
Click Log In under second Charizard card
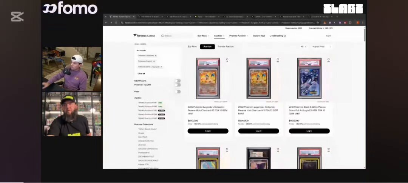click(259, 131)
